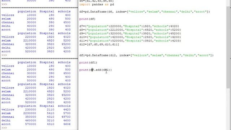The image size is (231, 130).
Task: Click "schools" key in the d7 line
Action: coord(160,26)
